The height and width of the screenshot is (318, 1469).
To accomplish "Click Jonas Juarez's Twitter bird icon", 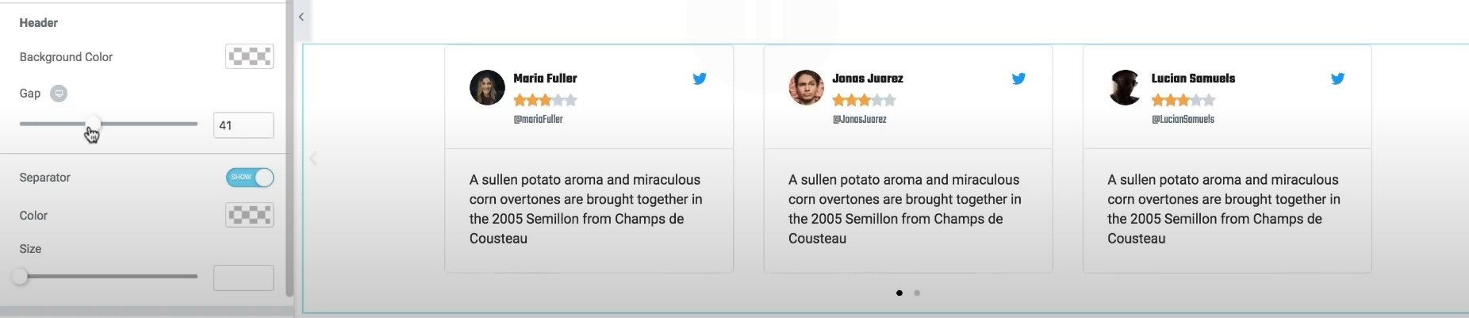I will 1018,79.
